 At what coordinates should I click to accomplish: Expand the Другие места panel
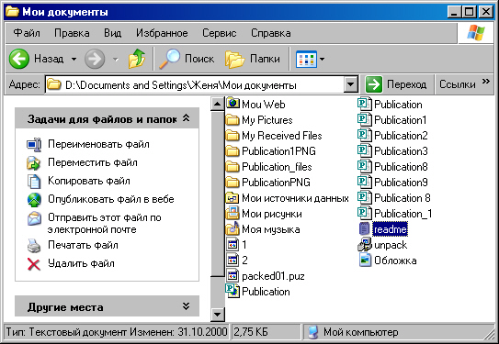click(x=187, y=306)
